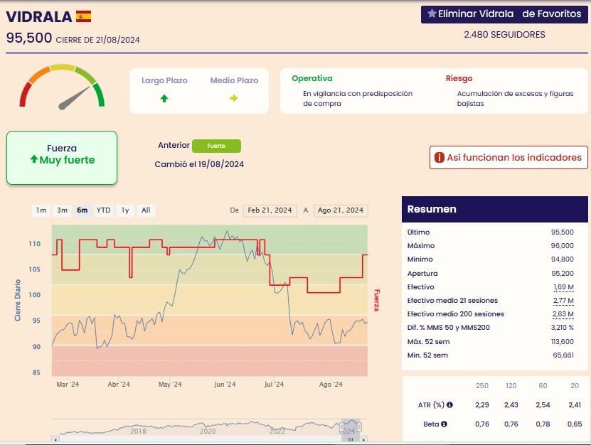This screenshot has height=445, width=591.
Task: Select the YTD chart range
Action: tap(103, 210)
